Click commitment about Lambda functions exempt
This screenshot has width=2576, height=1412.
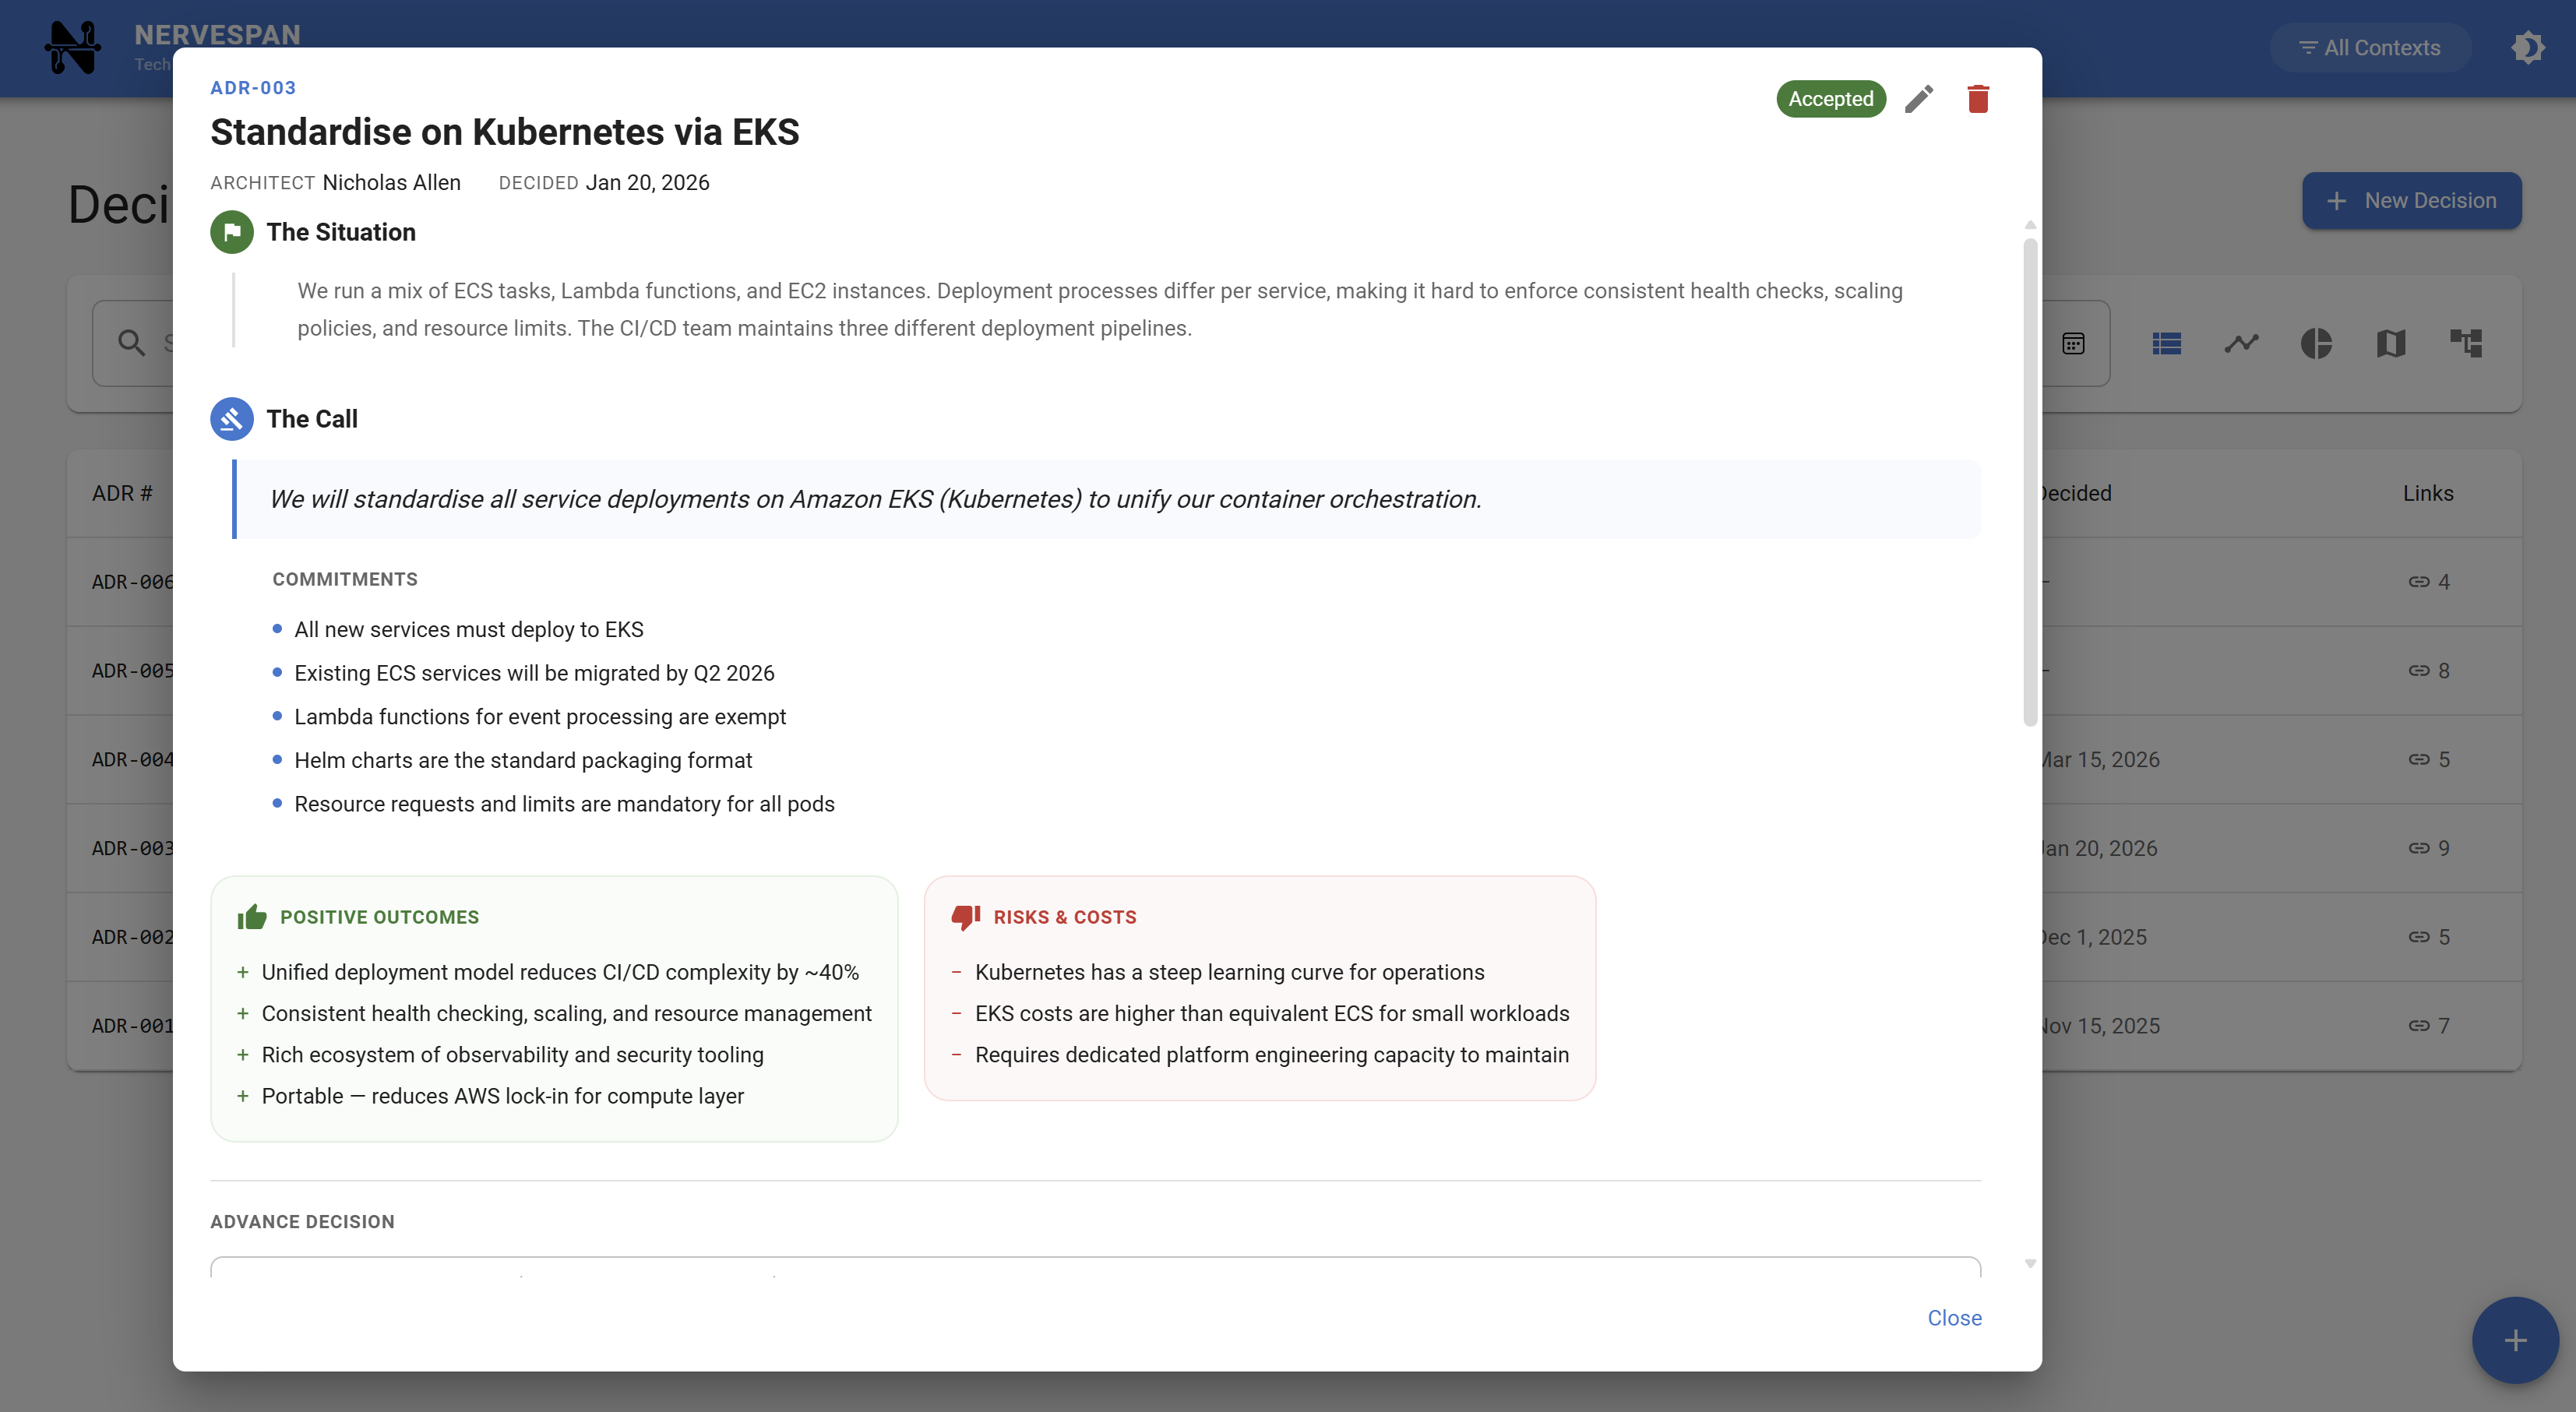[x=540, y=717]
